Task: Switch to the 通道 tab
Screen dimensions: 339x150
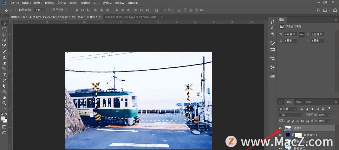Action: pos(299,102)
